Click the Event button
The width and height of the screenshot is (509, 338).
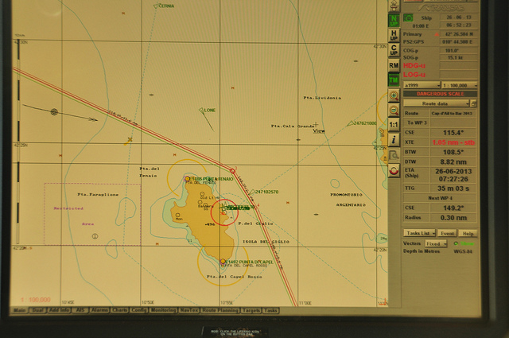[x=447, y=234]
